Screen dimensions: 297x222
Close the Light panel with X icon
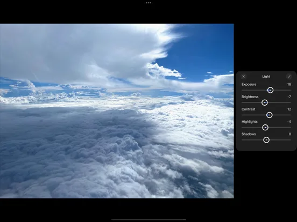pos(243,77)
